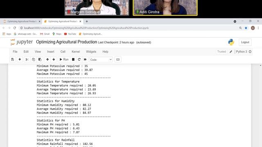The width and height of the screenshot is (262, 147).
Task: Paste cells below icon
Action: [40, 60]
